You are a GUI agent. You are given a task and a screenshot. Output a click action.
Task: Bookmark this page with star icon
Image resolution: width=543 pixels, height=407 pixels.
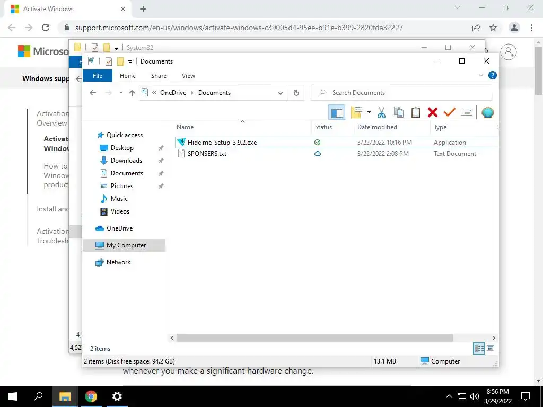493,28
